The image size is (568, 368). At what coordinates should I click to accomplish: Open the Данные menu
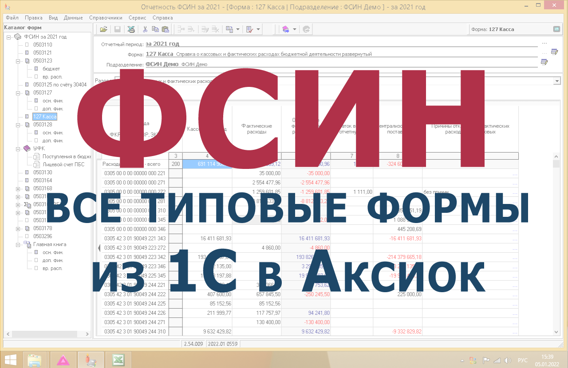click(x=73, y=18)
